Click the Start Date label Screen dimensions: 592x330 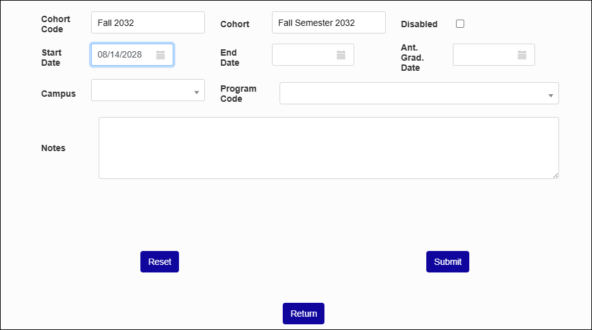[x=51, y=58]
